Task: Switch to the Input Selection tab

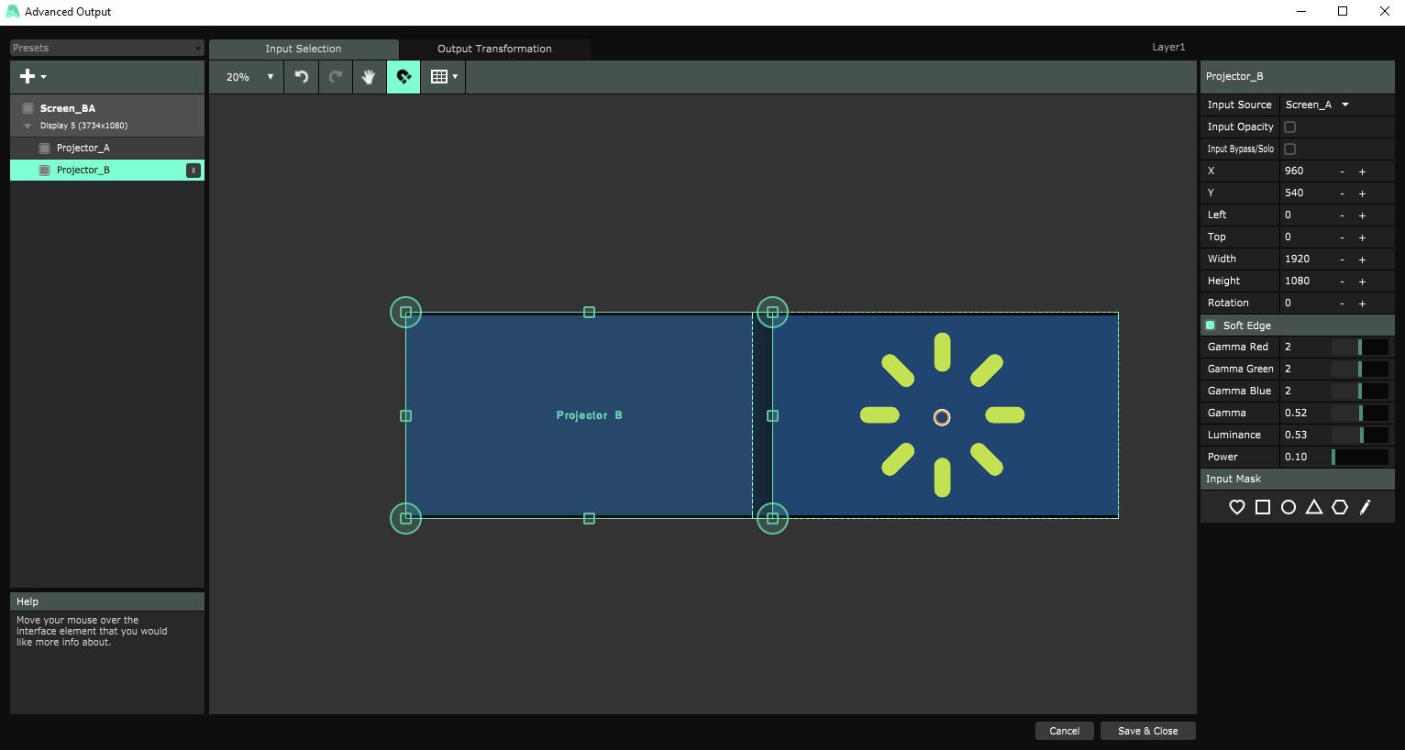Action: 304,49
